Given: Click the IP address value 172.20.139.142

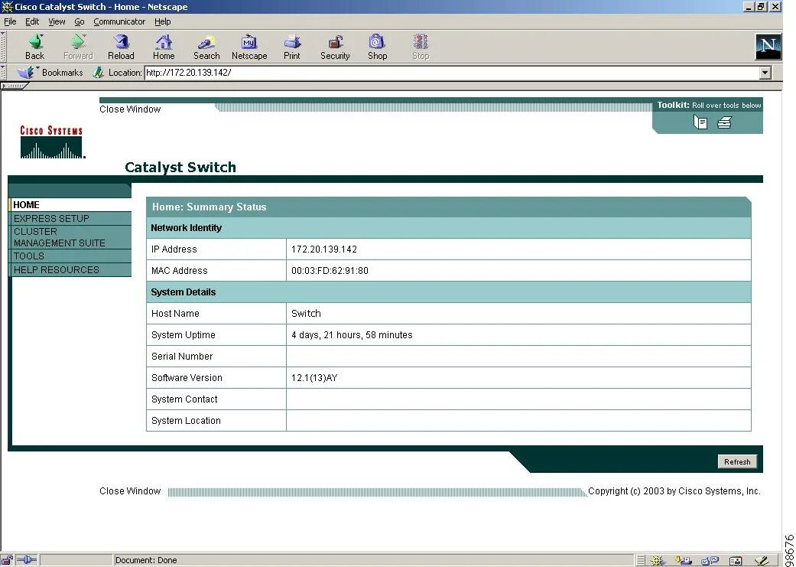Looking at the screenshot, I should [x=324, y=249].
